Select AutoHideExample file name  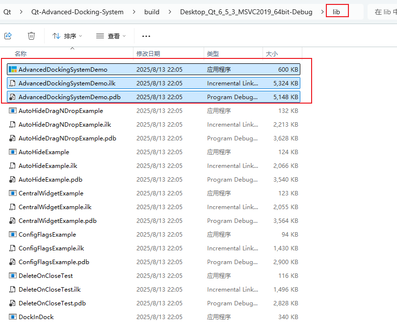point(44,152)
